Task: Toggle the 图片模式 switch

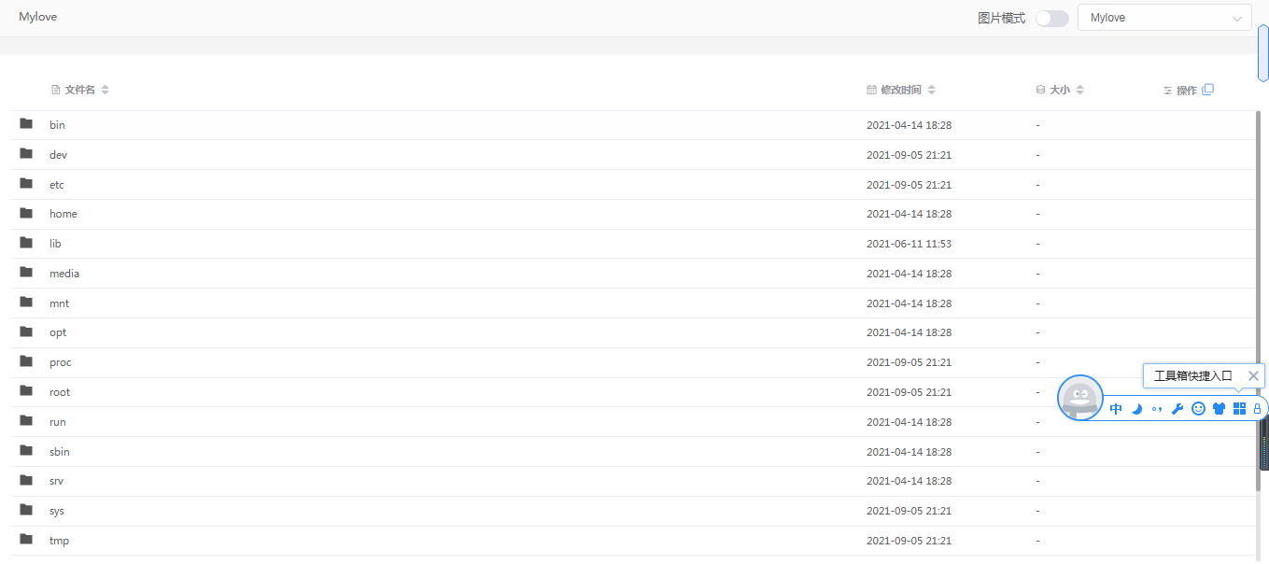Action: click(x=1052, y=19)
